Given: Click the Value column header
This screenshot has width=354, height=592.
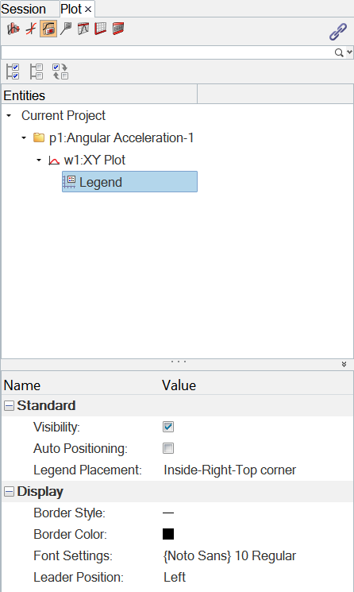Looking at the screenshot, I should click(179, 385).
